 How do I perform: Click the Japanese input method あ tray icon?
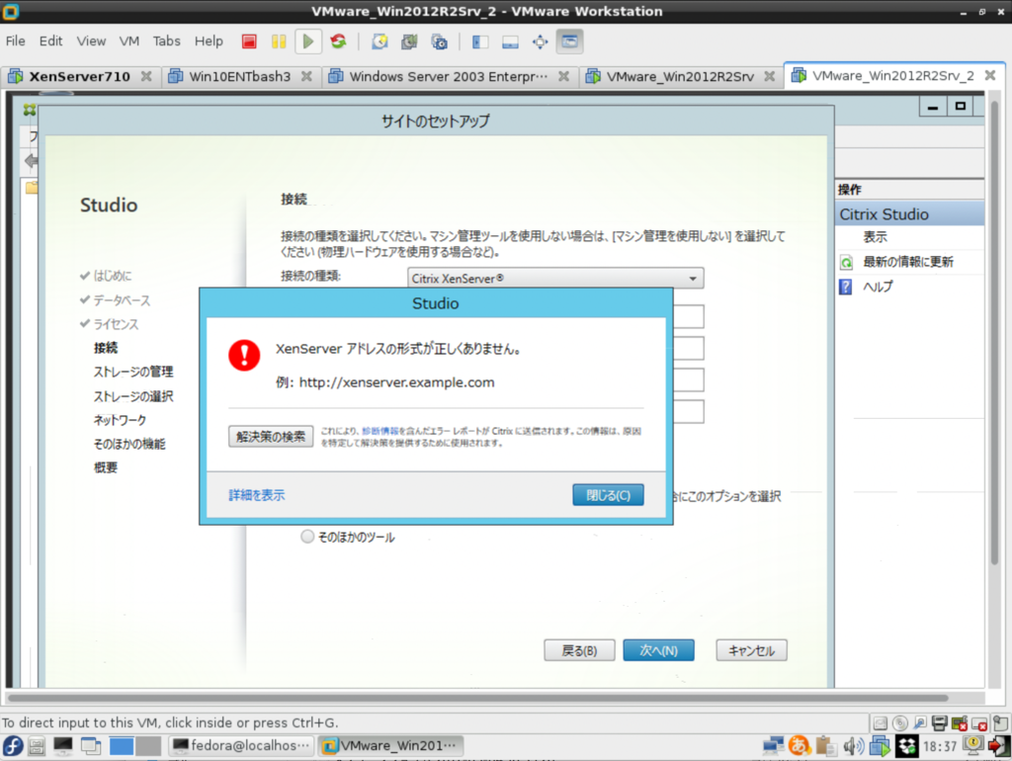click(799, 746)
